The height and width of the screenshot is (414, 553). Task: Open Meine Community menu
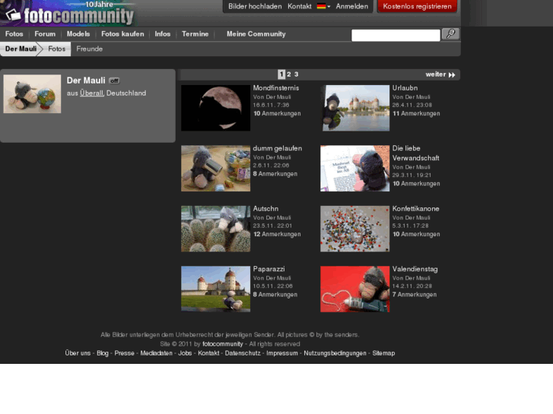(x=256, y=34)
